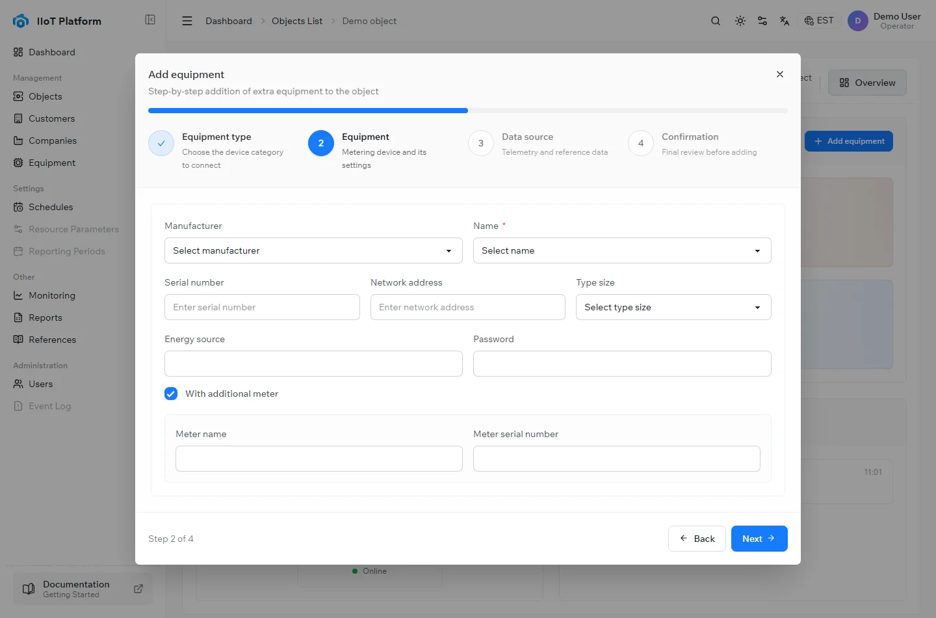The image size is (936, 618).
Task: Focus the Serial number input field
Action: (x=262, y=307)
